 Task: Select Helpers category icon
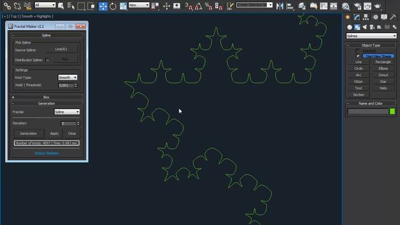[379, 27]
